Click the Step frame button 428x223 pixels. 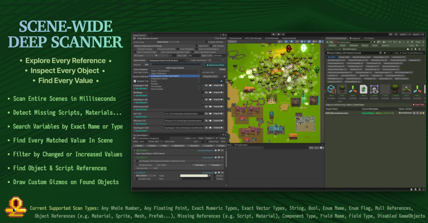(284, 34)
